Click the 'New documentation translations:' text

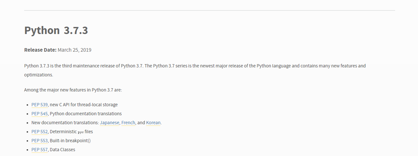[65, 123]
